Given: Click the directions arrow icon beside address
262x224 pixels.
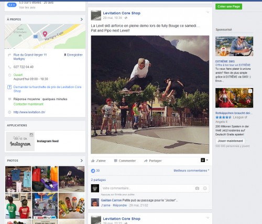Looking at the screenshot, I should (x=9, y=55).
